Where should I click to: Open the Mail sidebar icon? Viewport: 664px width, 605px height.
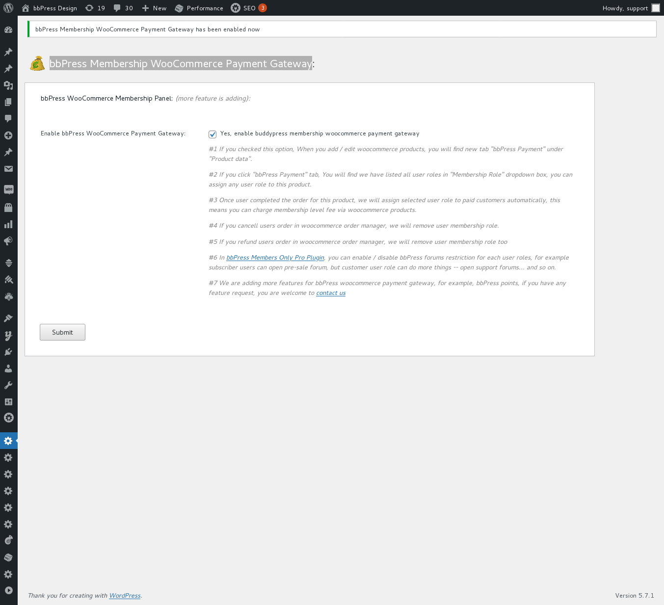(x=8, y=169)
